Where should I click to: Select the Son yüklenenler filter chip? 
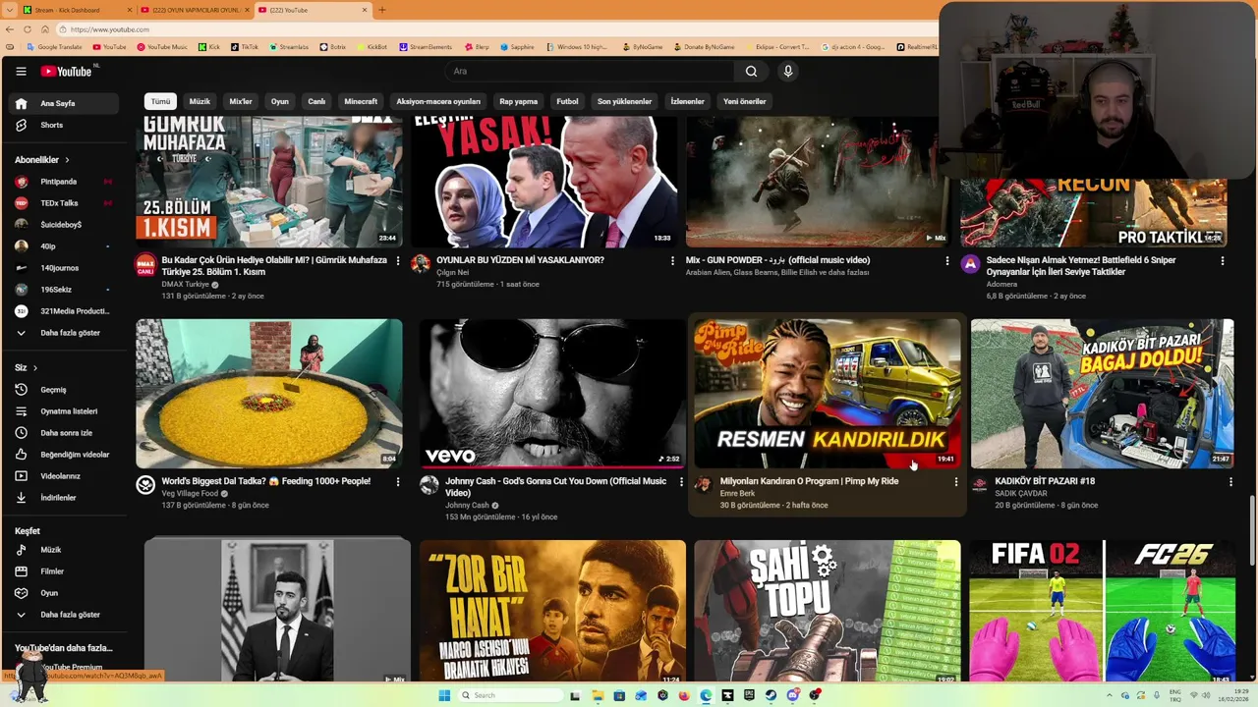[624, 101]
